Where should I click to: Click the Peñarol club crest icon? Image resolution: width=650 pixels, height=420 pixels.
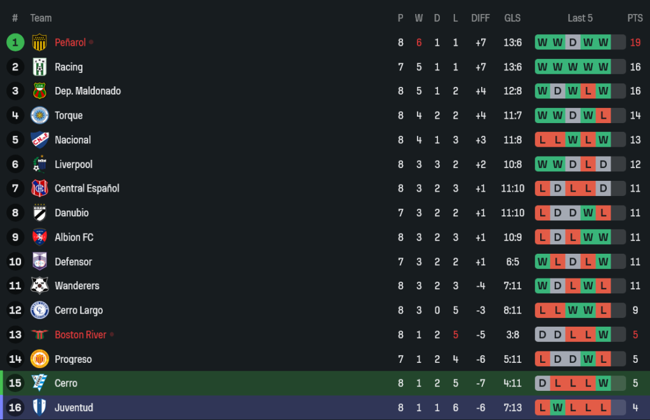coord(39,43)
